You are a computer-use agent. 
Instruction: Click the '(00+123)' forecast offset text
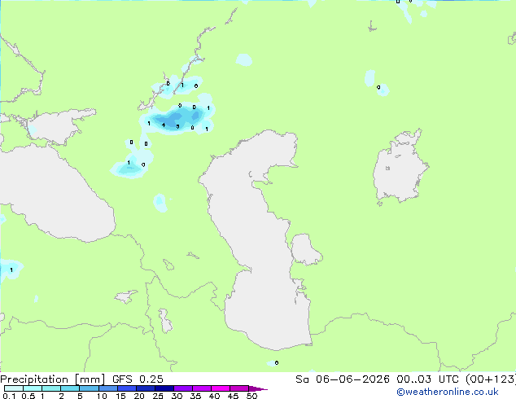490,379
